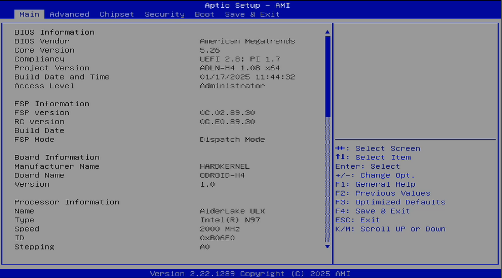Select the Board Name ODROID-H4 entry
Image resolution: width=502 pixels, height=278 pixels.
tap(222, 175)
